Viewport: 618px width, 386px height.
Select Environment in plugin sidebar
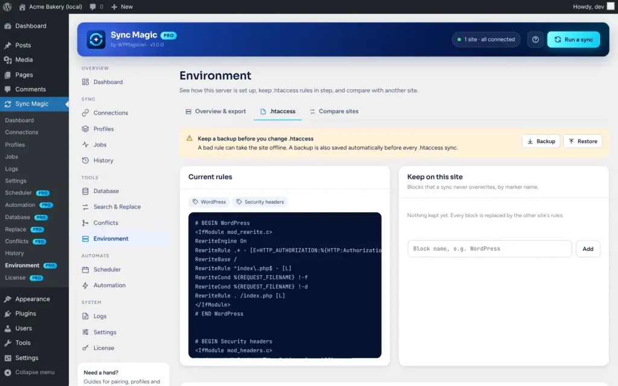tap(123, 239)
